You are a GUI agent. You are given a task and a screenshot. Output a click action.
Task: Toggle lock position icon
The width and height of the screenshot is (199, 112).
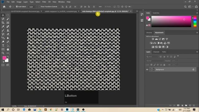(158, 65)
